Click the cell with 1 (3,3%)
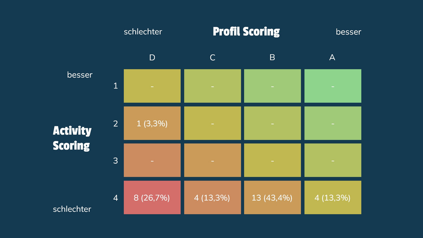423x238 pixels. [152, 123]
